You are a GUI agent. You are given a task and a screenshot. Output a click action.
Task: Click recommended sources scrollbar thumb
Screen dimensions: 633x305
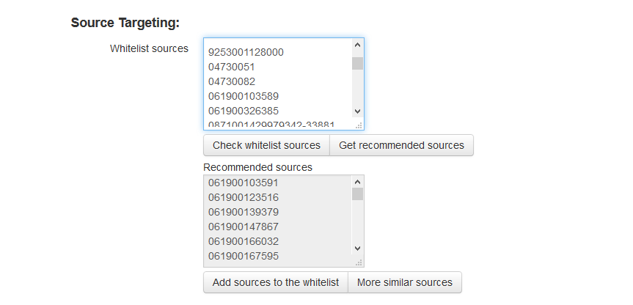tap(357, 194)
